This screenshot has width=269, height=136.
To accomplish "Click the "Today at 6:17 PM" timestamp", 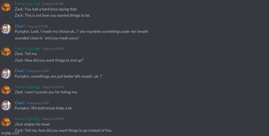I will point(37,27).
